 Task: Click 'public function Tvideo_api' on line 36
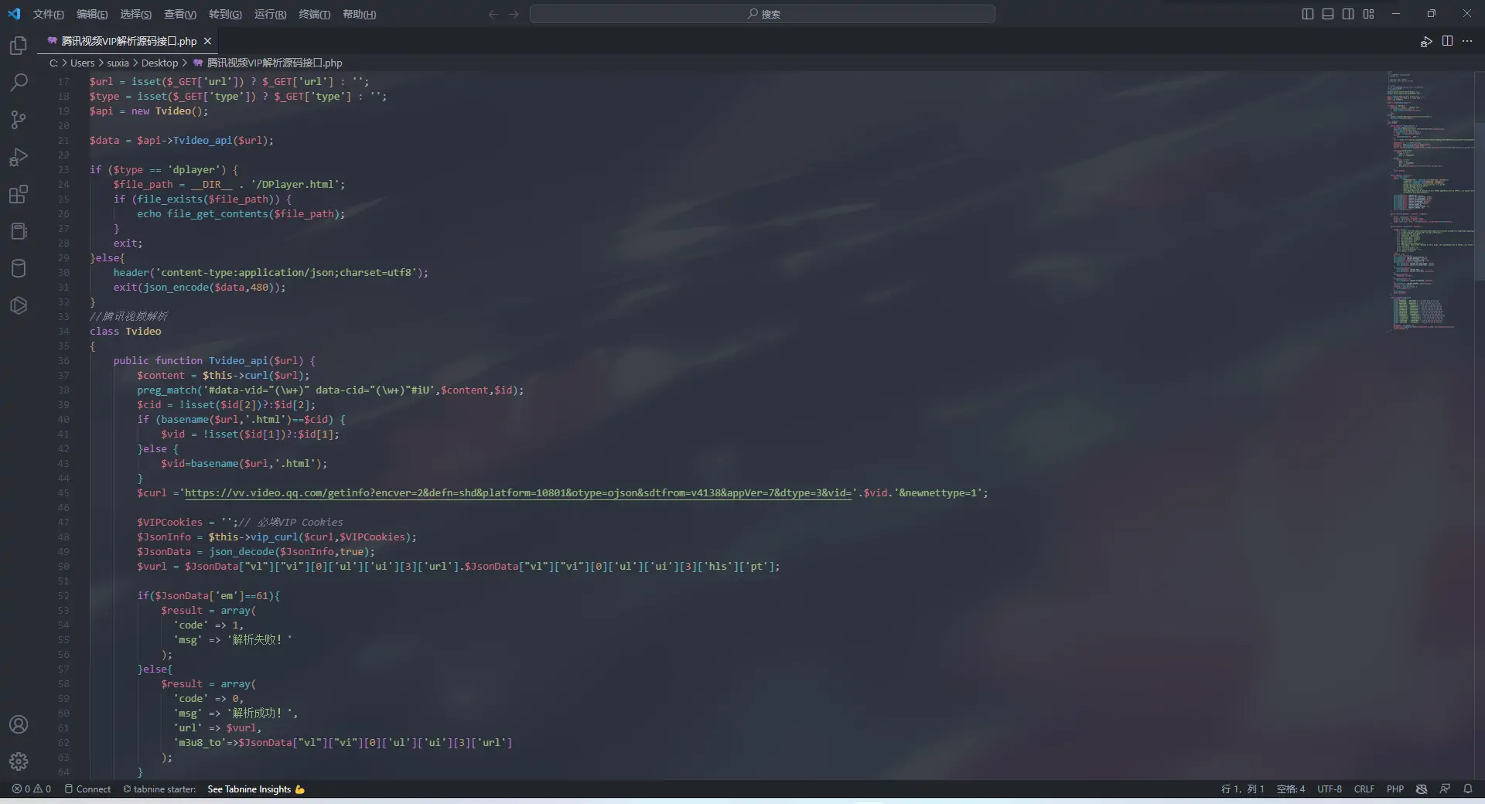coord(190,360)
